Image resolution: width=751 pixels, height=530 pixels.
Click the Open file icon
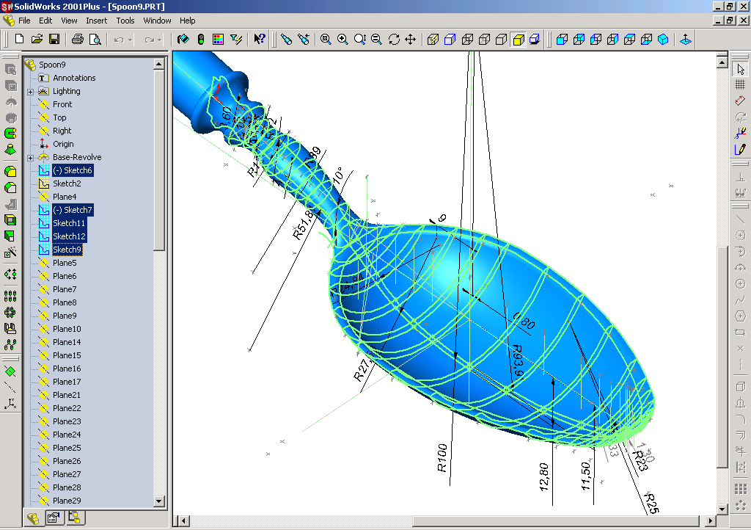(37, 40)
